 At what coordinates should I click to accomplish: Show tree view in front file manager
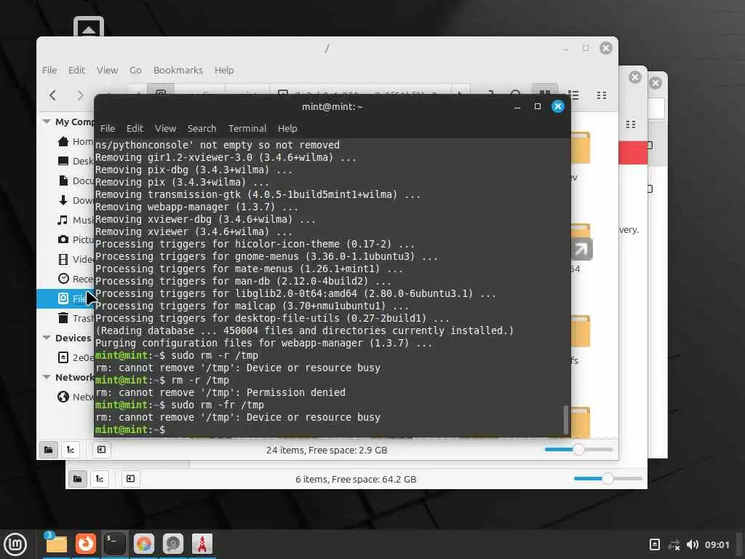(x=71, y=450)
